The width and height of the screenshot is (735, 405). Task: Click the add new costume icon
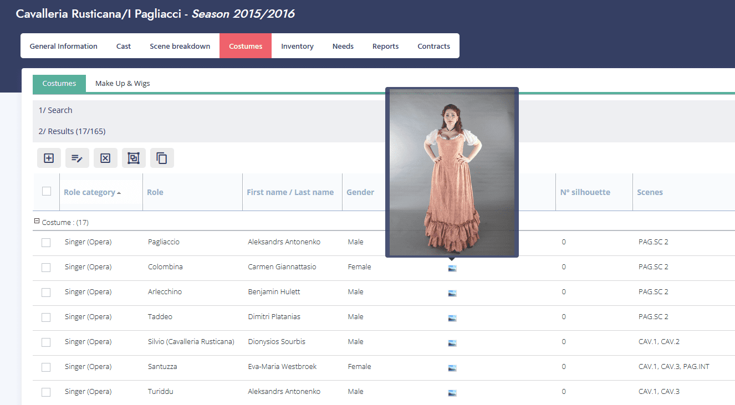[x=49, y=158]
